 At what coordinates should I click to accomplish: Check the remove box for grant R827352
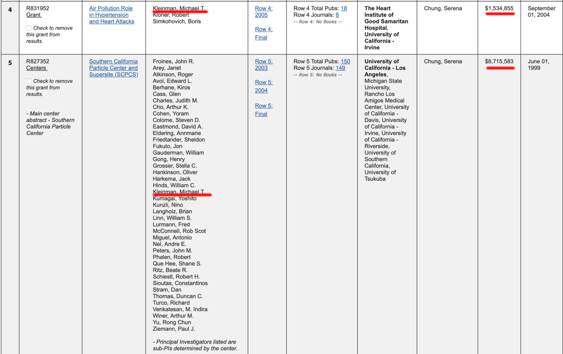[x=29, y=81]
